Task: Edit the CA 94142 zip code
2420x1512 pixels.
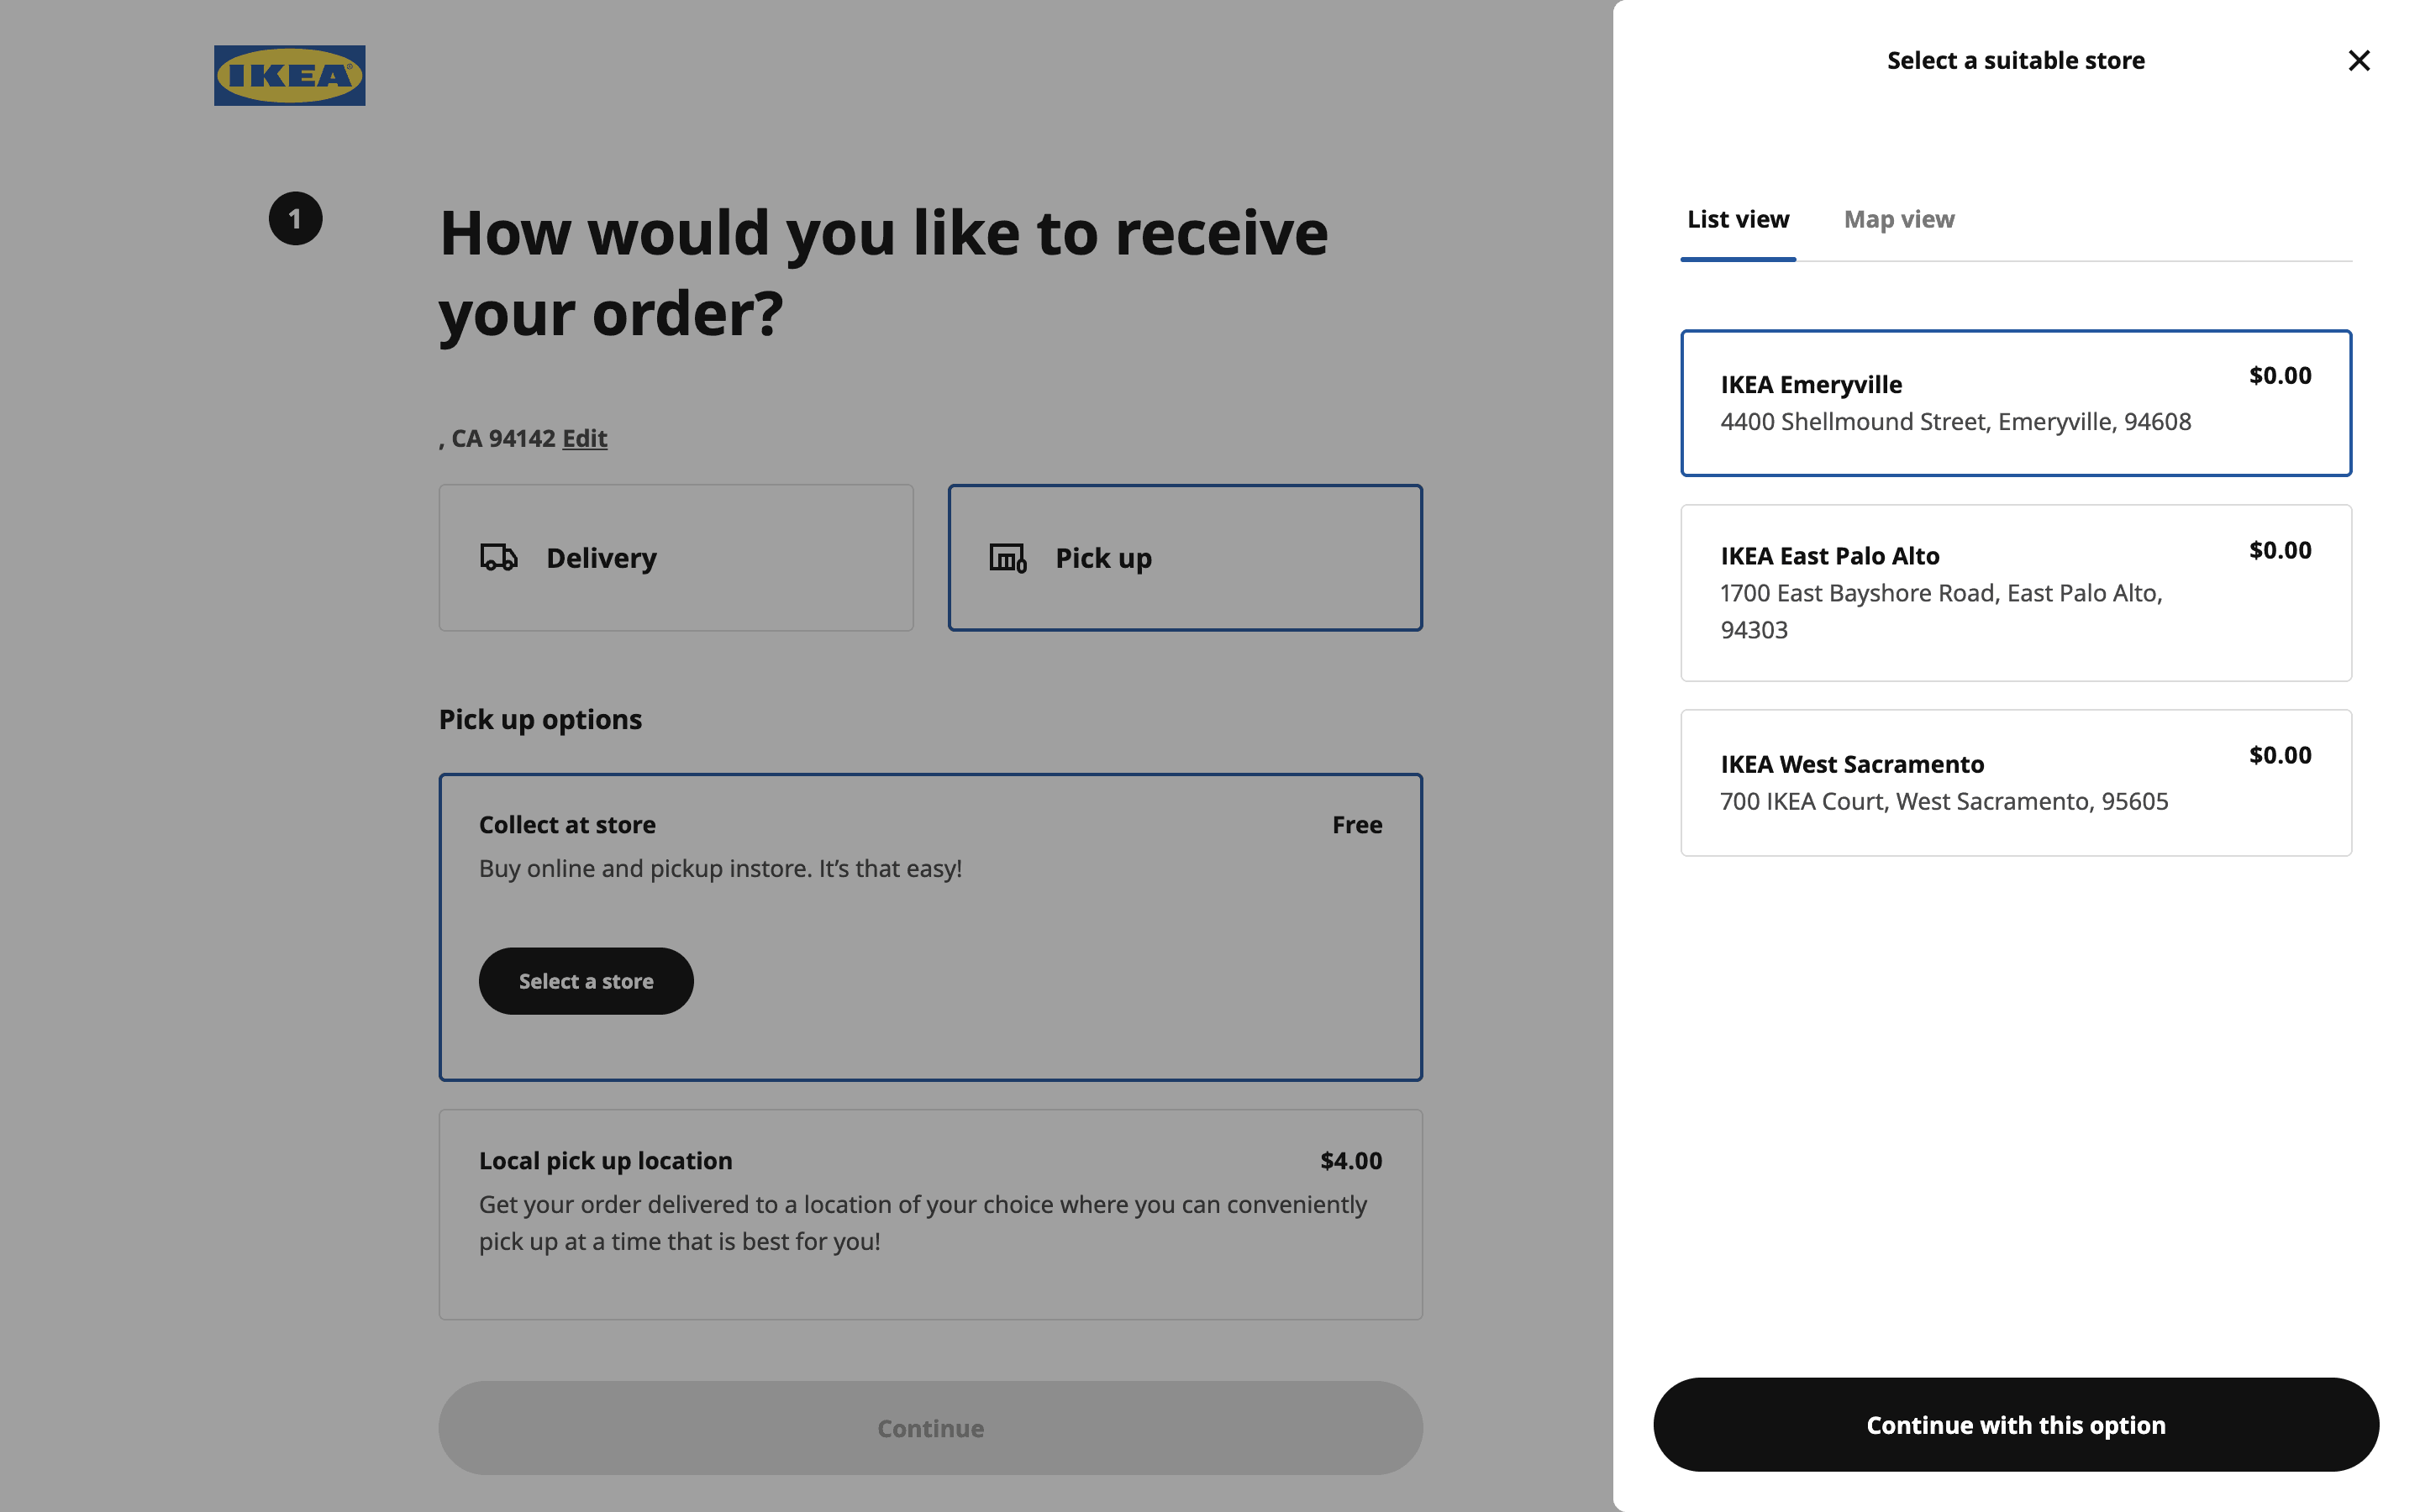Action: click(584, 438)
